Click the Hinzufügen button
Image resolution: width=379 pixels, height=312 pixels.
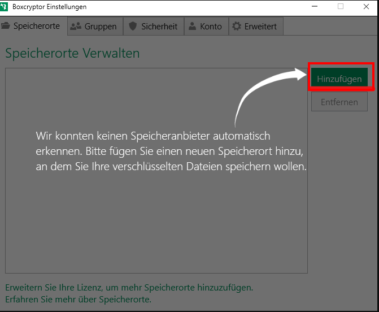pos(339,77)
